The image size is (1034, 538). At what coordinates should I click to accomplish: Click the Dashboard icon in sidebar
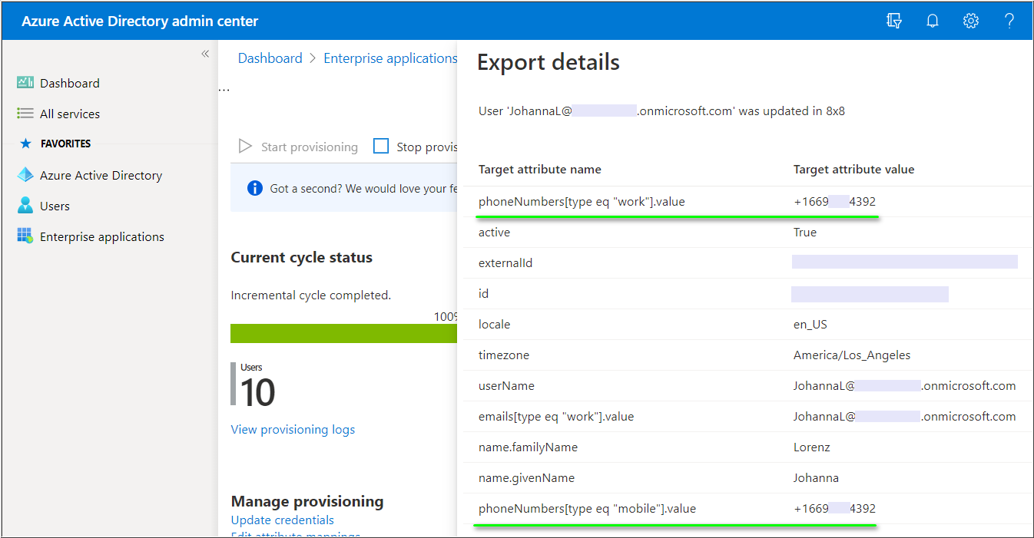[x=25, y=83]
